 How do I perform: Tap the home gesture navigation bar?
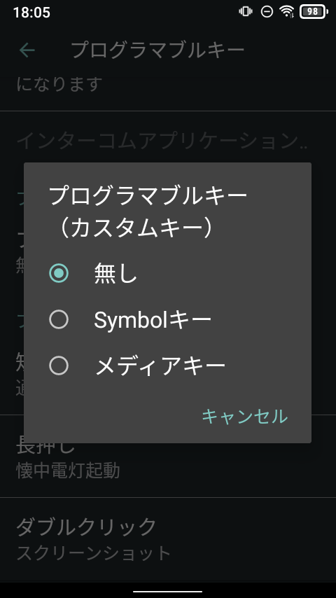pos(168,592)
